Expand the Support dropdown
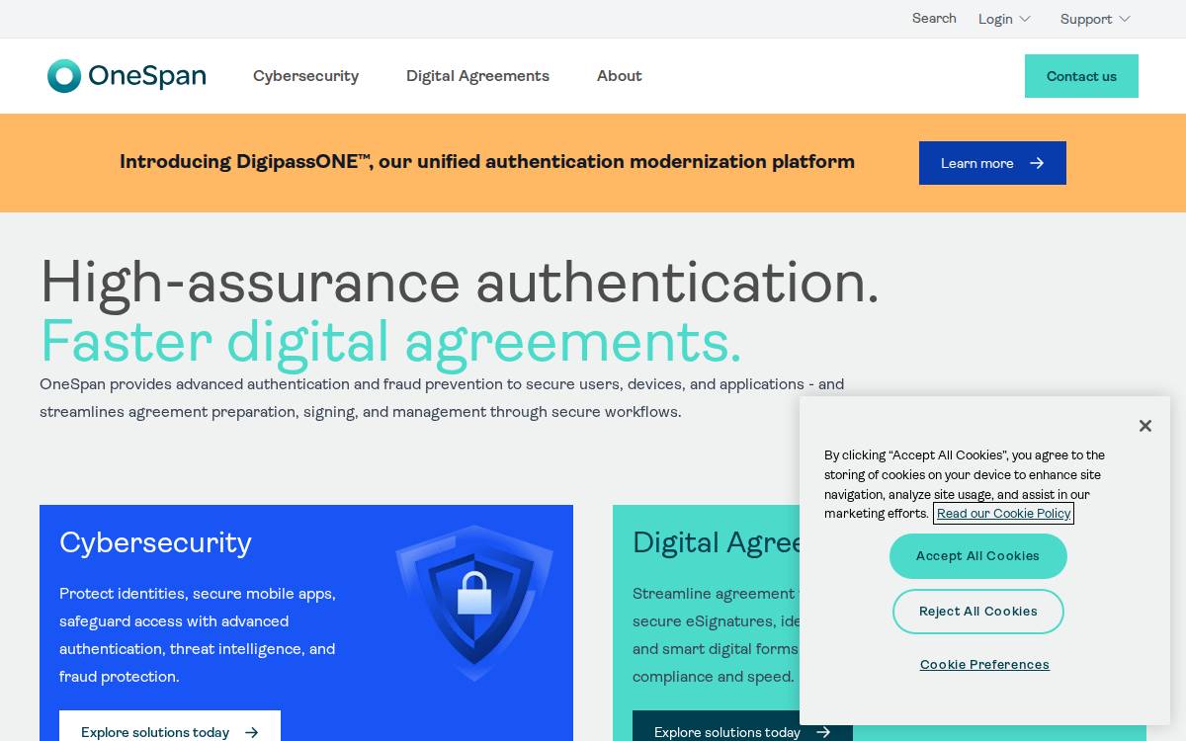This screenshot has width=1186, height=741. [1095, 19]
